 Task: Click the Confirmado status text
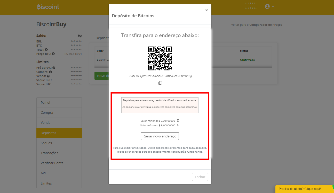[x=247, y=60]
